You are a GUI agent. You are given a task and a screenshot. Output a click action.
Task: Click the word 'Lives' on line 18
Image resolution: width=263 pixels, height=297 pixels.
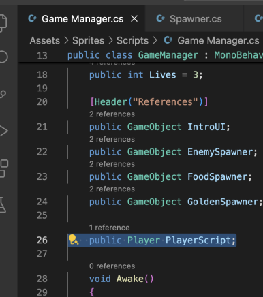(163, 75)
